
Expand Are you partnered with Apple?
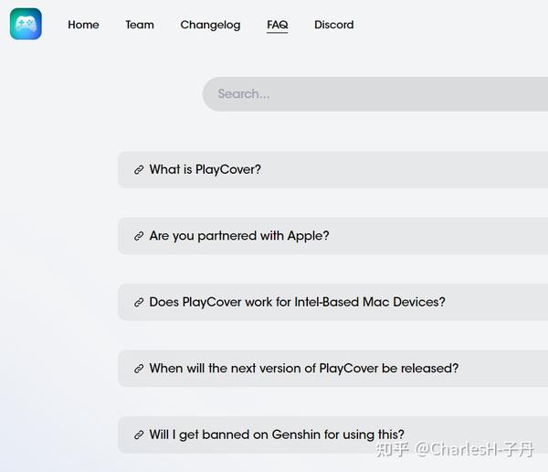333,236
